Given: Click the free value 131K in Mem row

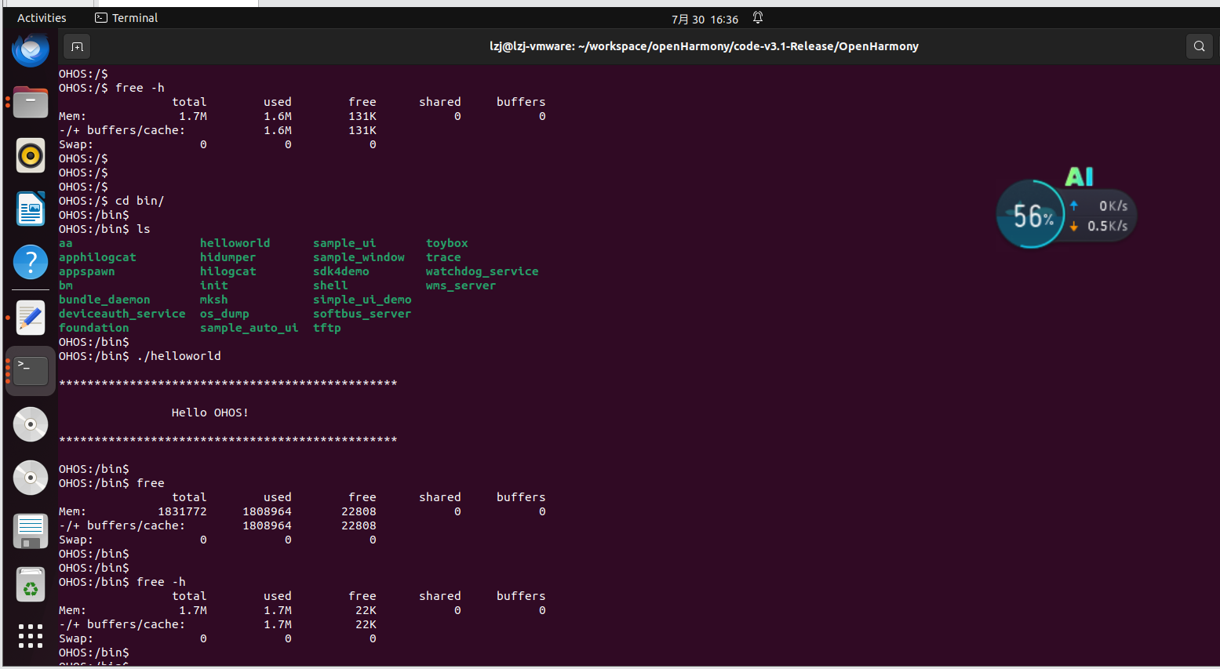Looking at the screenshot, I should tap(362, 116).
